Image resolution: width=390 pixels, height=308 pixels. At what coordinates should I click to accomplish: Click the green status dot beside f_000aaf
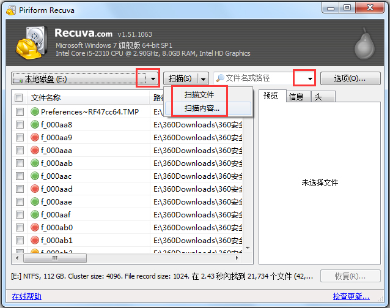point(35,214)
